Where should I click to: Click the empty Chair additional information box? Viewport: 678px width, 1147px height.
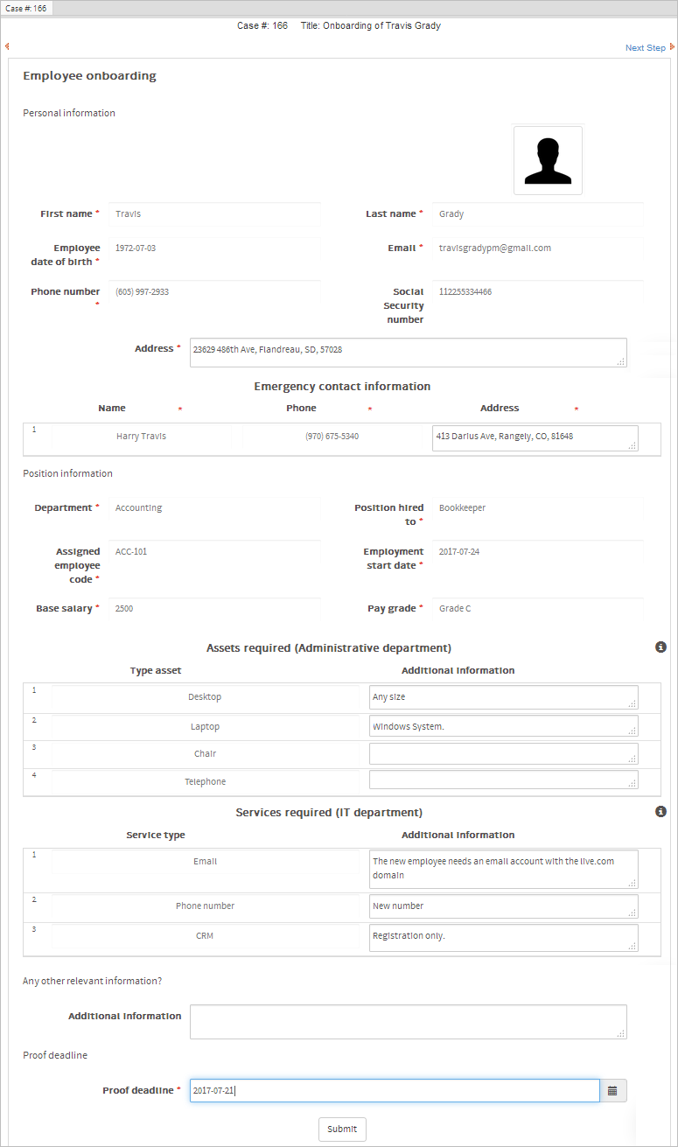pyautogui.click(x=503, y=754)
